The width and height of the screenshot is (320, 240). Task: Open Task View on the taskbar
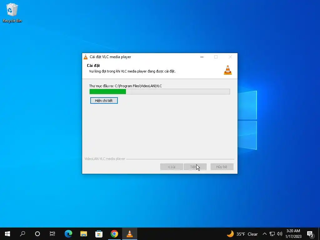(x=52, y=234)
